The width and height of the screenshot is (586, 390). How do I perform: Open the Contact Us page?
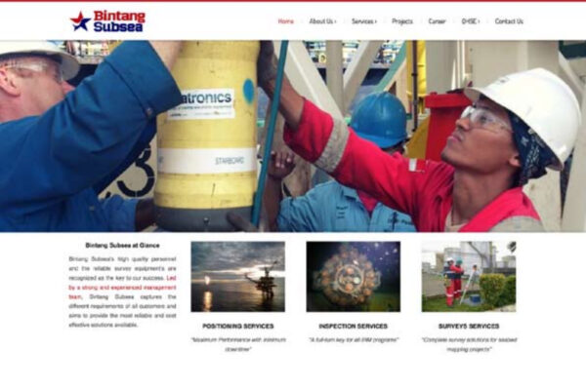[509, 21]
